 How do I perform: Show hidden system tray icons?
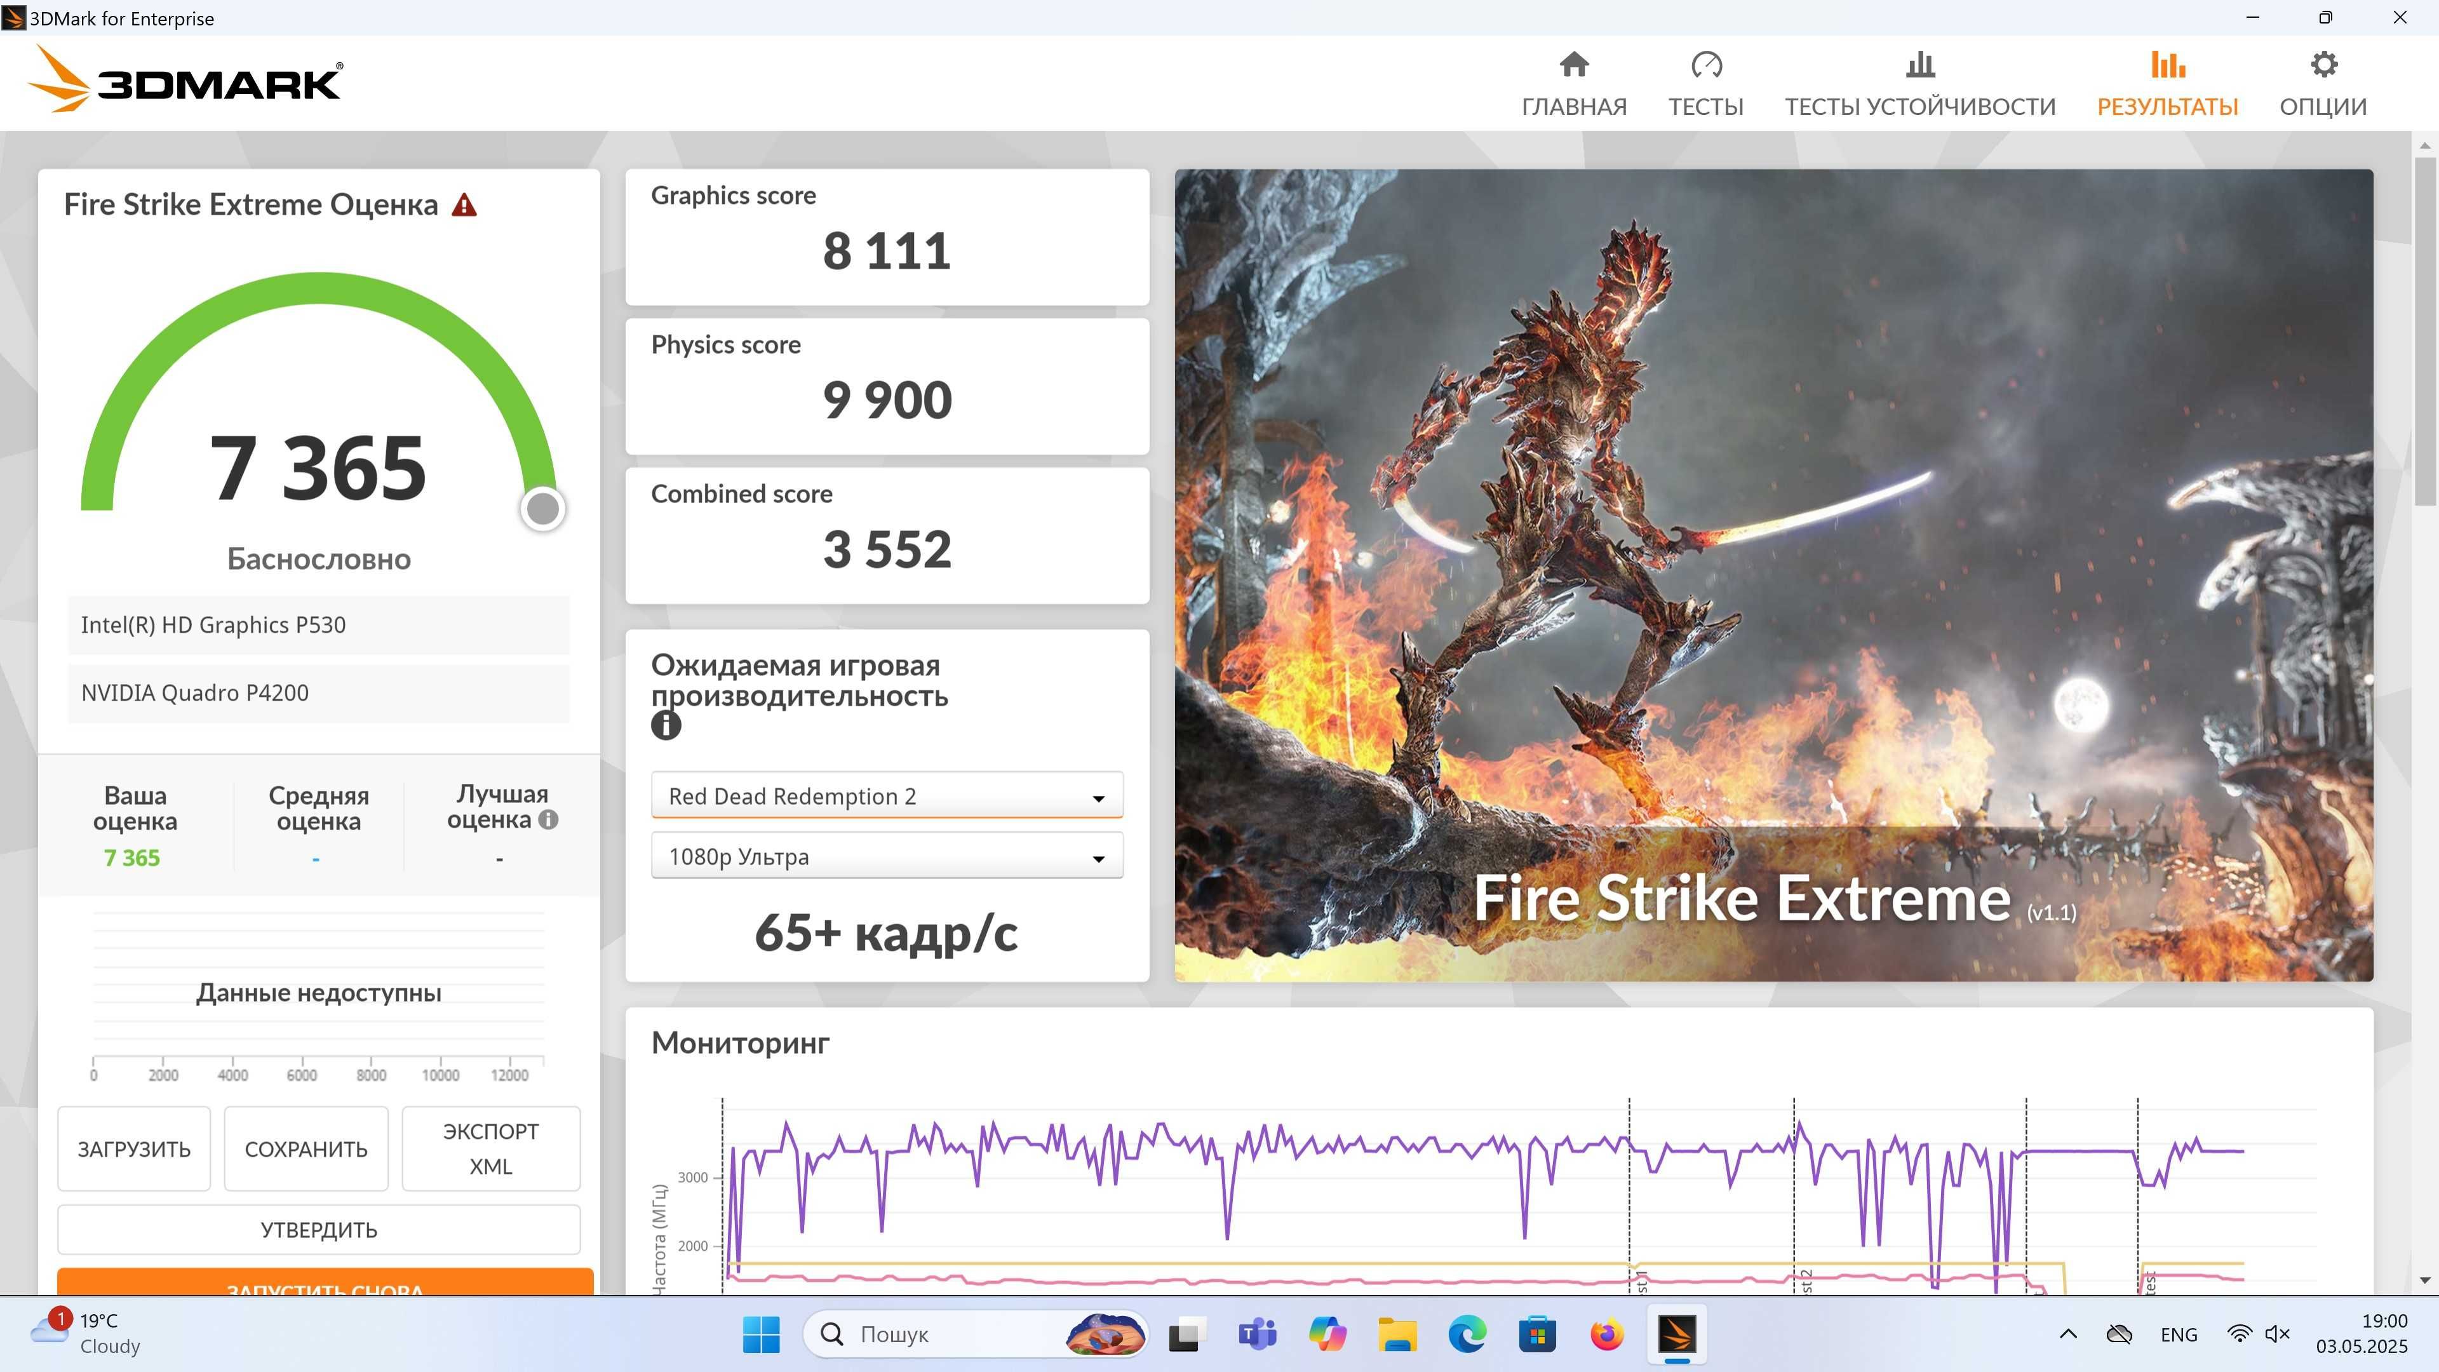pos(2068,1334)
